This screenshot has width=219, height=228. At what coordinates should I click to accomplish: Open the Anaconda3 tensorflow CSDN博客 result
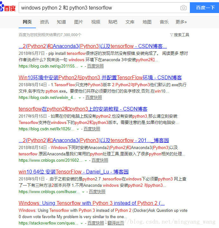pos(93,46)
